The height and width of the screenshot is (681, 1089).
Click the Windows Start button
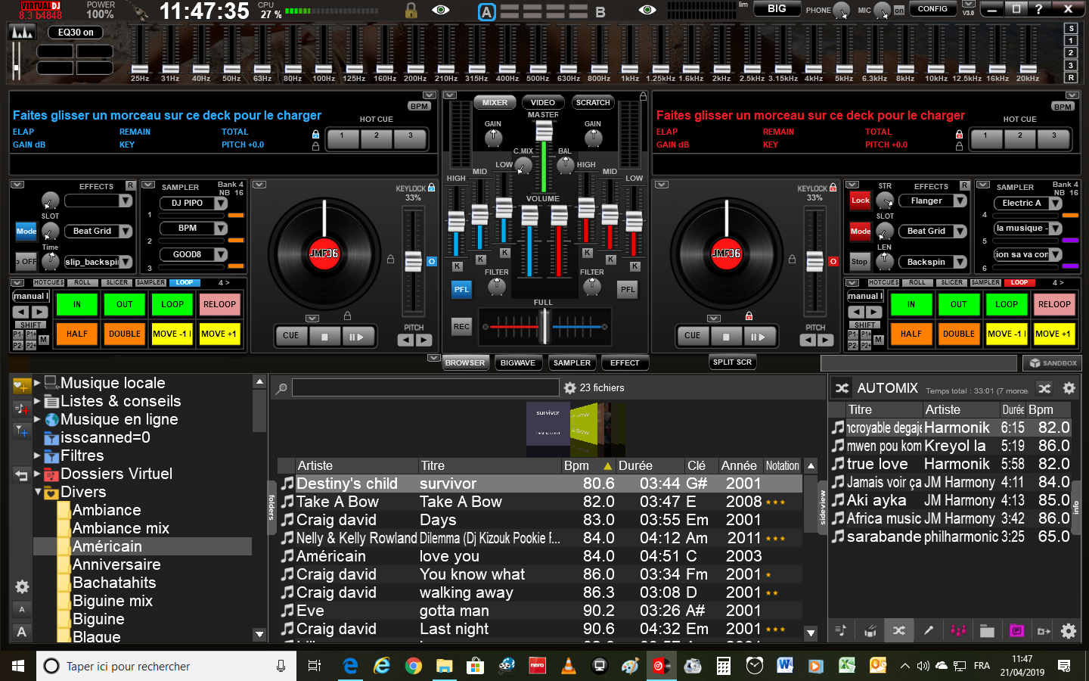(18, 666)
